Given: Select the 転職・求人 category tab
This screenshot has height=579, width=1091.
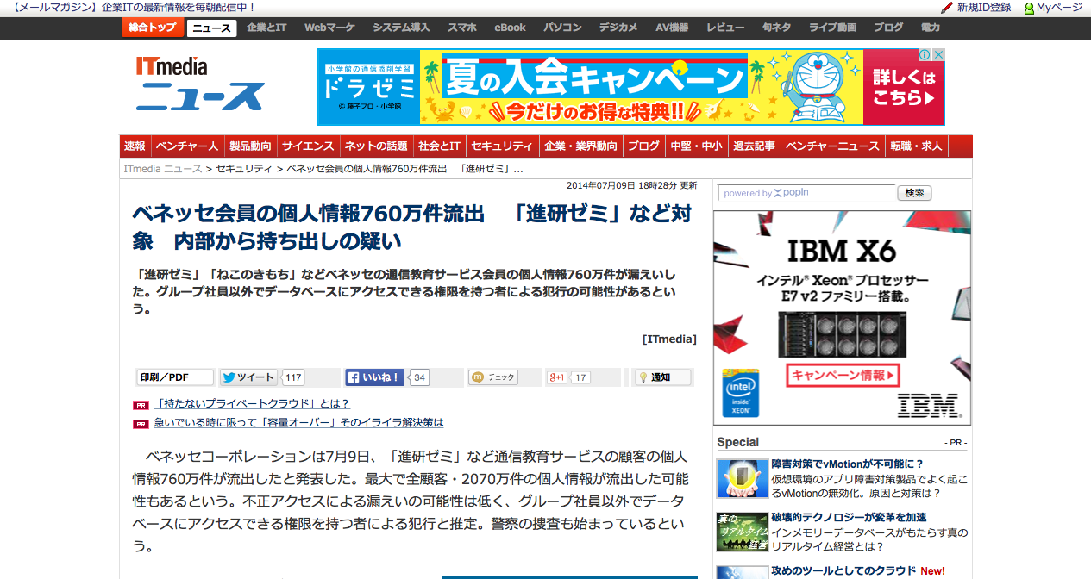Looking at the screenshot, I should click(917, 146).
